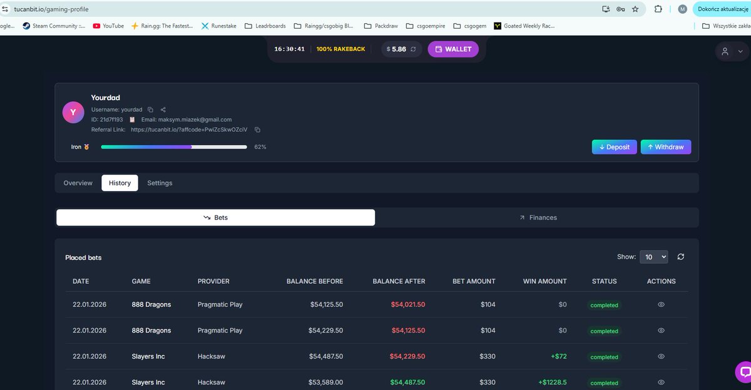Image resolution: width=751 pixels, height=390 pixels.
Task: Click the Withdraw button
Action: pos(666,147)
